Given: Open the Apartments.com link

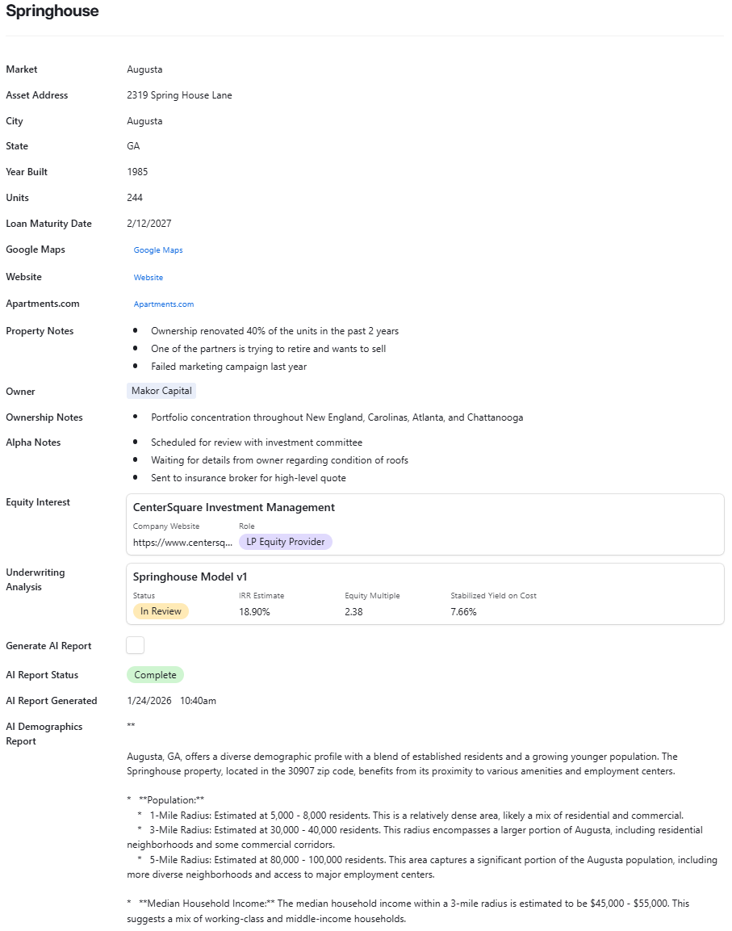Looking at the screenshot, I should (x=164, y=304).
